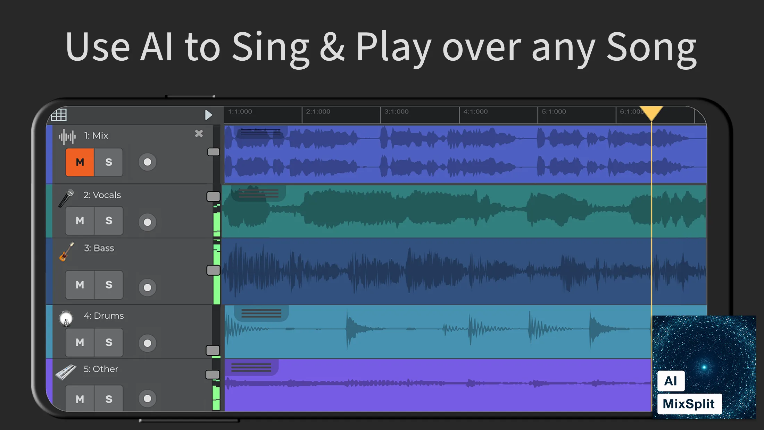Screen dimensions: 764x430
Task: Click the keyboard icon on the Other track
Action: point(67,373)
